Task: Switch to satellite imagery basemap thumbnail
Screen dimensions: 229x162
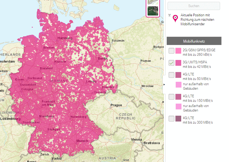Action: 153,11
